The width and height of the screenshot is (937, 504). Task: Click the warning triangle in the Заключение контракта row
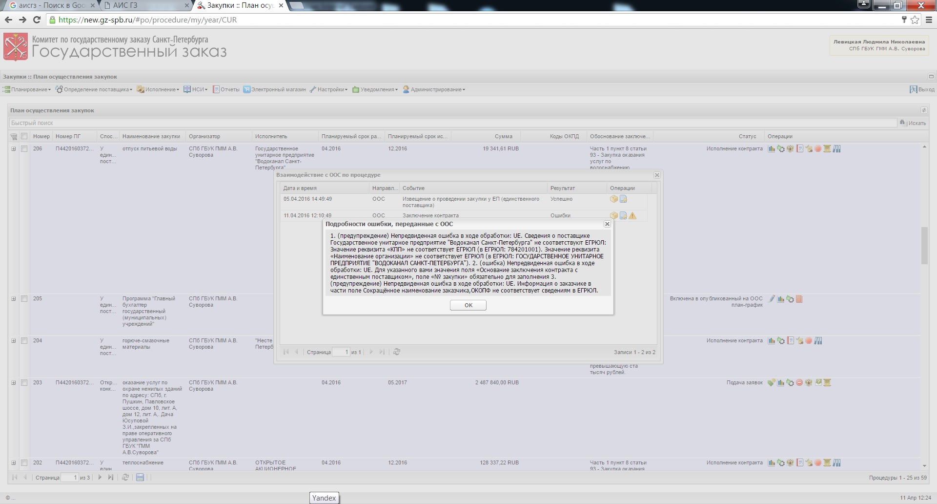632,215
